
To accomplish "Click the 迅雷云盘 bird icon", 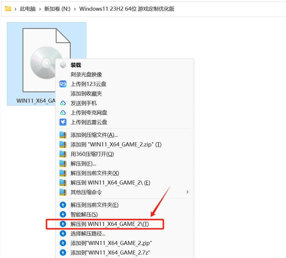I will click(63, 122).
